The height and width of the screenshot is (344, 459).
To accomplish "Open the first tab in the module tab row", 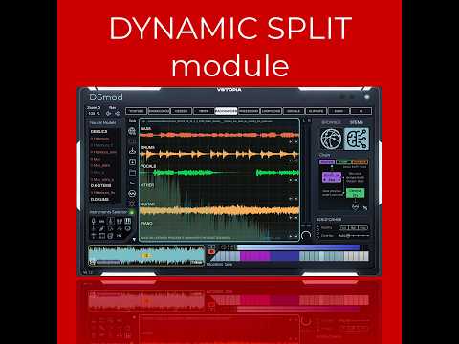I will 136,111.
